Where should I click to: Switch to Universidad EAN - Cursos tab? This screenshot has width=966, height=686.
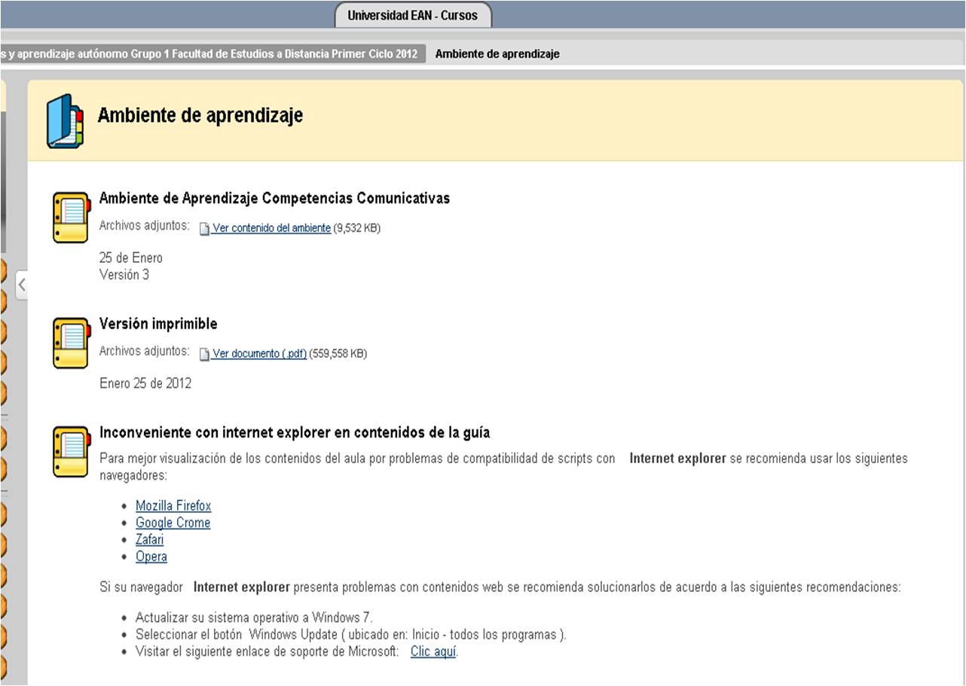click(412, 15)
